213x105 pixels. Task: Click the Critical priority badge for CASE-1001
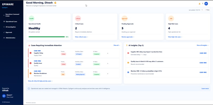pyautogui.click(x=63, y=54)
